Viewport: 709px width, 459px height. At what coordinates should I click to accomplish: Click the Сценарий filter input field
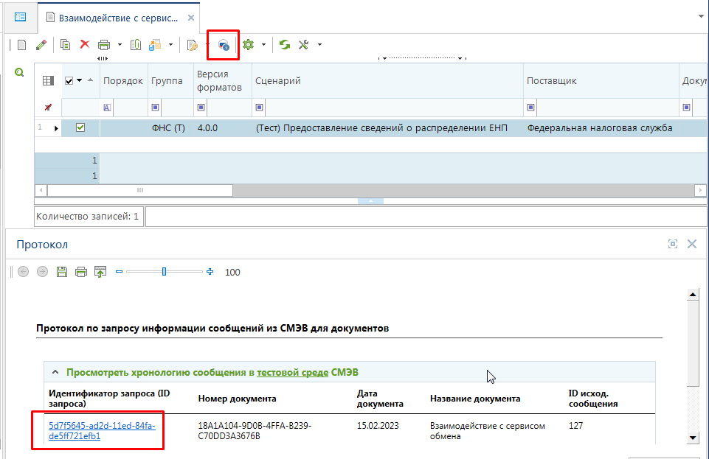coord(394,108)
